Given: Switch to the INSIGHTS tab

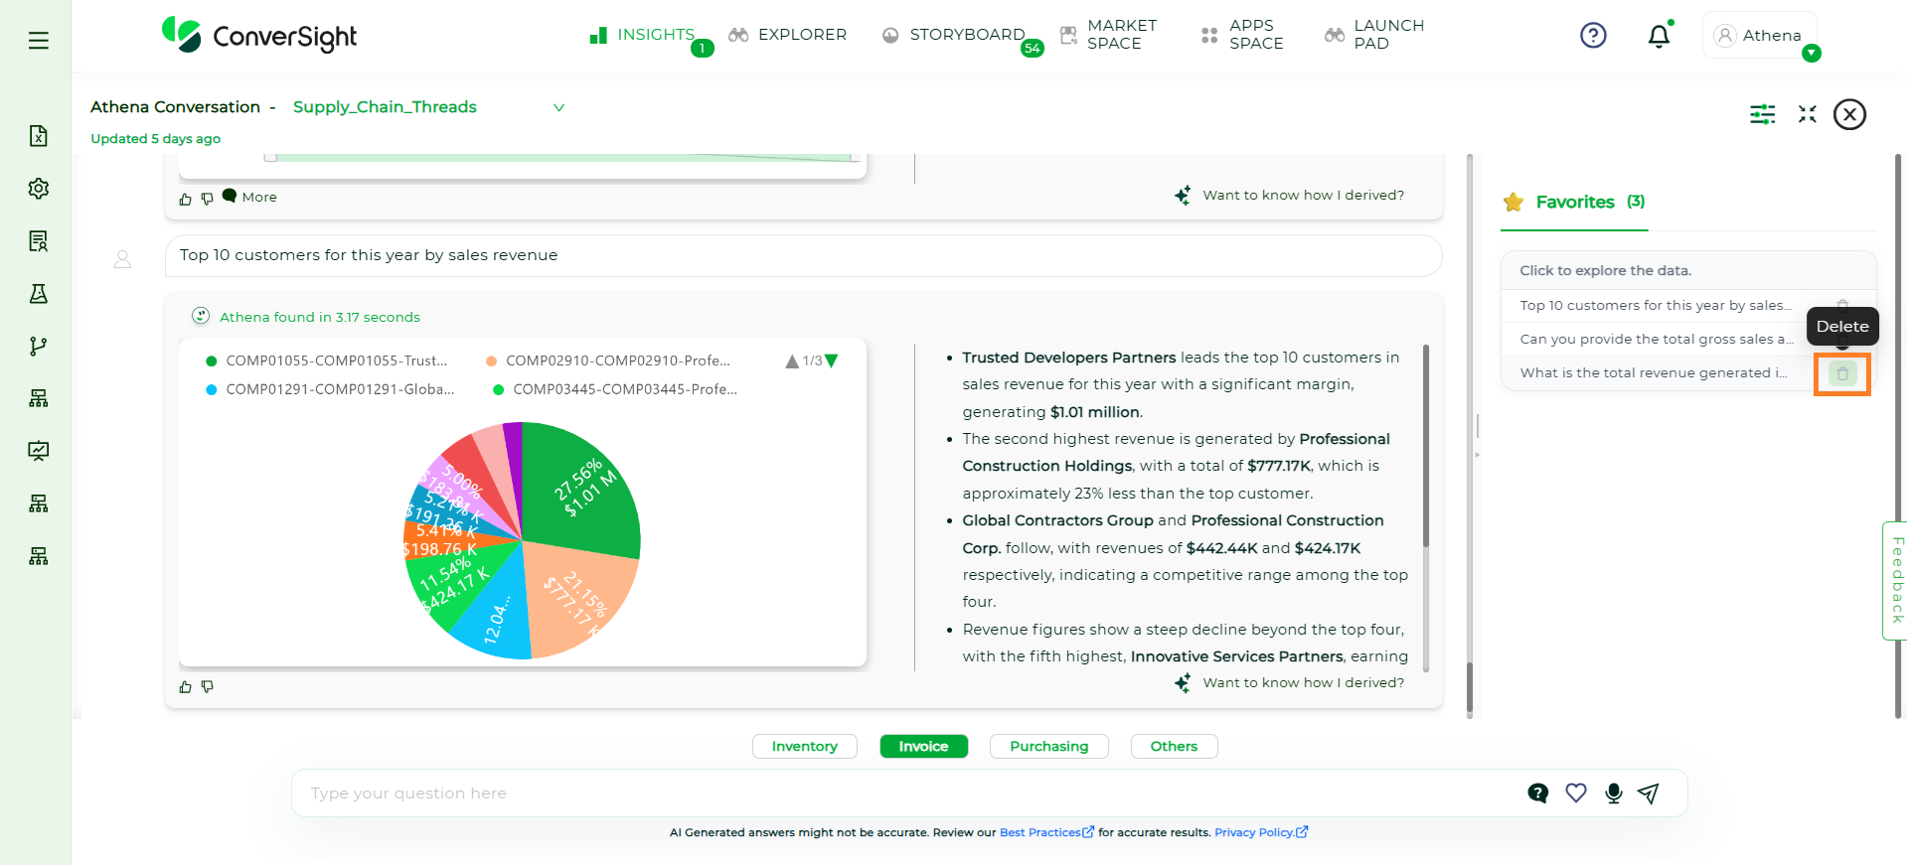Looking at the screenshot, I should pyautogui.click(x=643, y=35).
